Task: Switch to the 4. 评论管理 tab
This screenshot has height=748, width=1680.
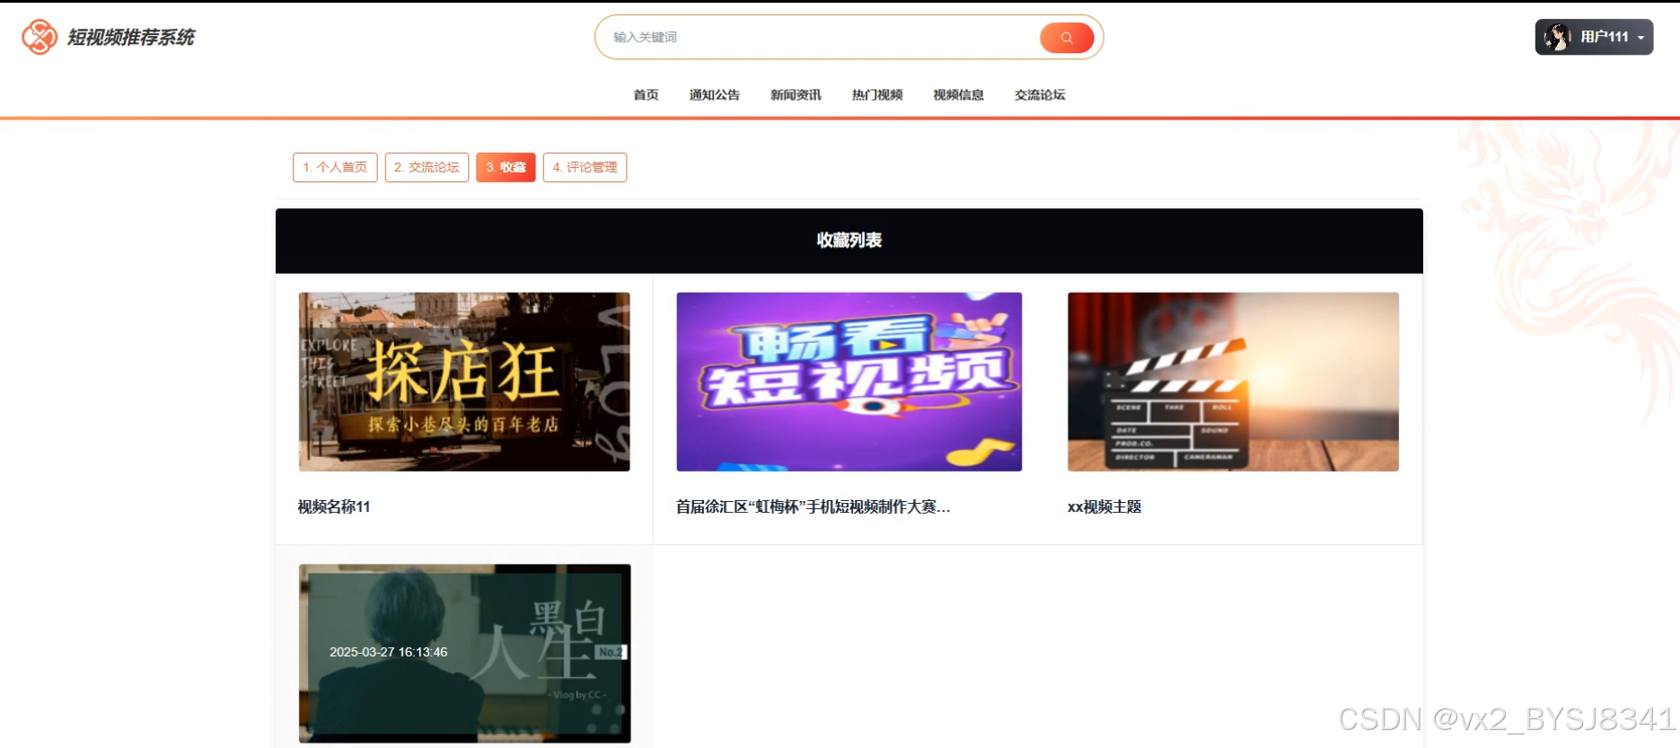Action: pos(585,167)
